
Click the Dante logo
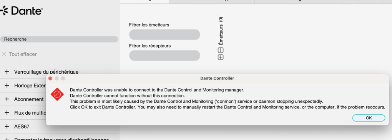click(x=22, y=11)
